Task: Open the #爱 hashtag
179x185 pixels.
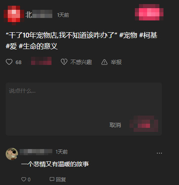Action: tap(11, 46)
